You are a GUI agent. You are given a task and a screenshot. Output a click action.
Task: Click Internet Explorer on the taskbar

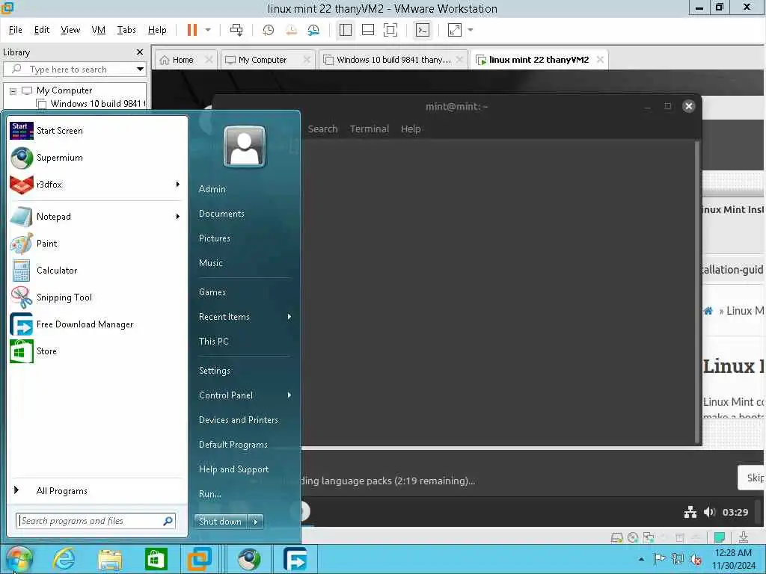point(64,559)
